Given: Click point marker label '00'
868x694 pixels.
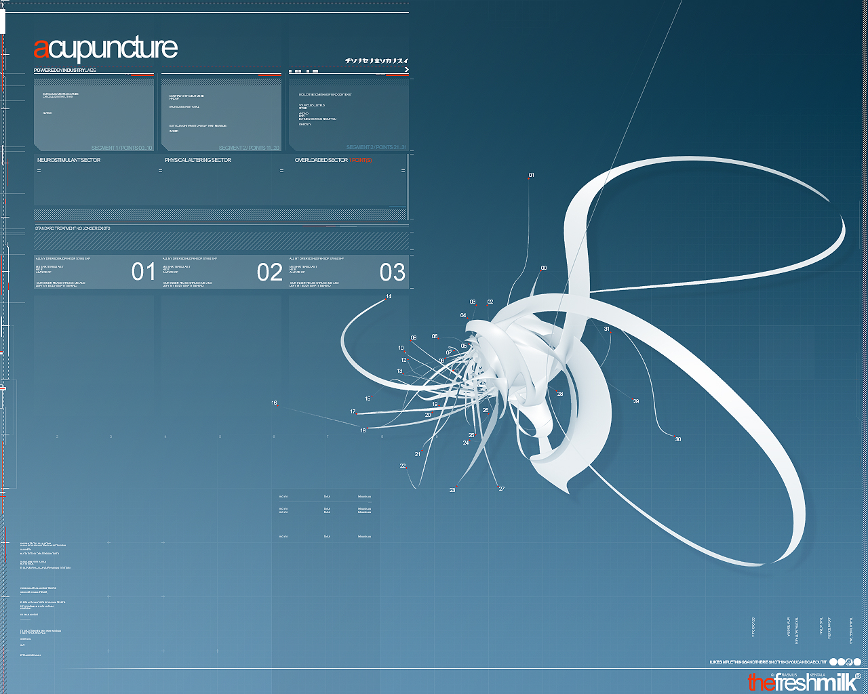Looking at the screenshot, I should click(x=544, y=268).
